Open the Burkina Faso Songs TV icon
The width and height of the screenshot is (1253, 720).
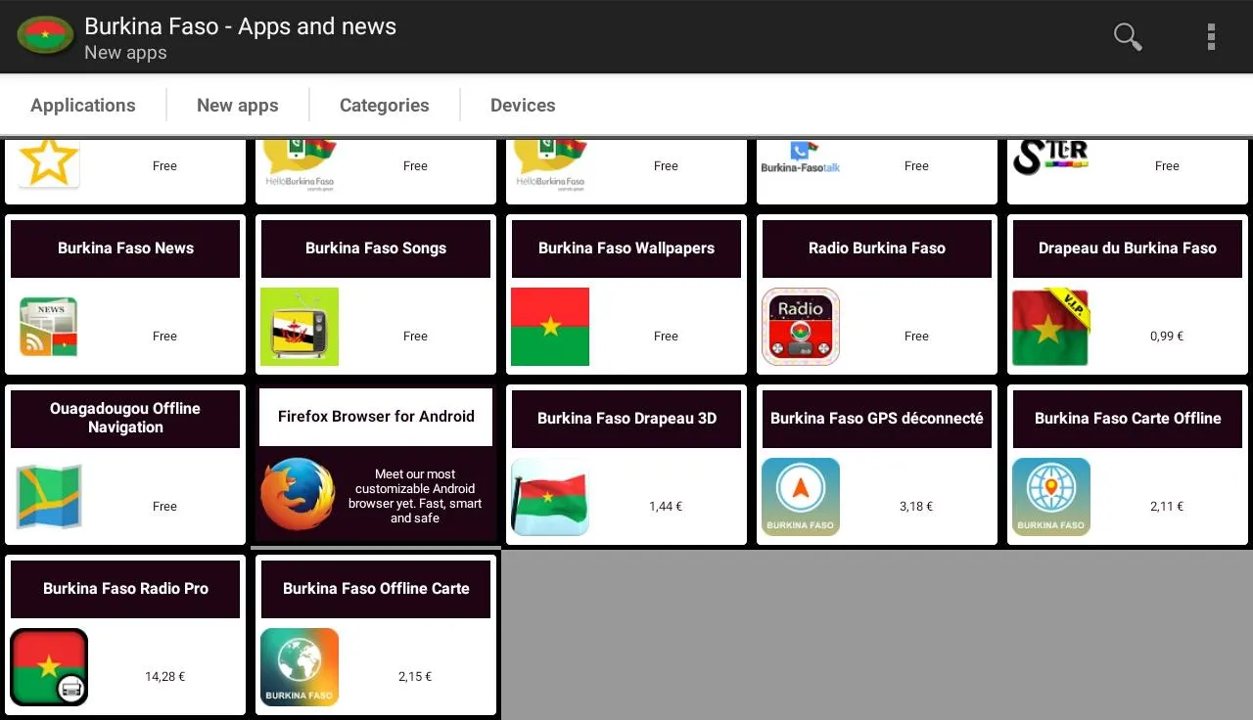(300, 327)
